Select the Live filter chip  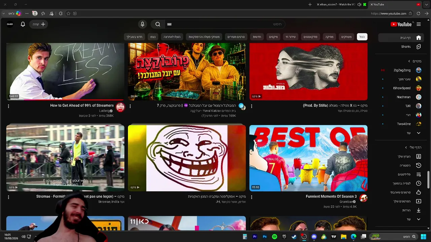291,37
